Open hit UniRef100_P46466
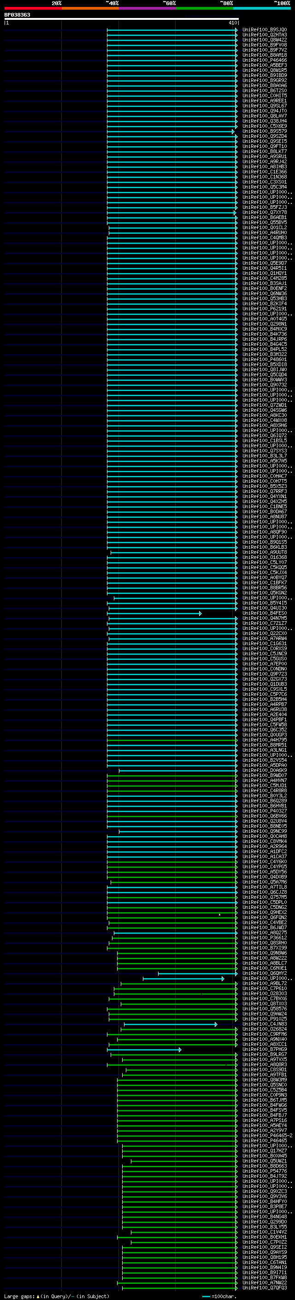The image size is (295, 1300). [265, 60]
